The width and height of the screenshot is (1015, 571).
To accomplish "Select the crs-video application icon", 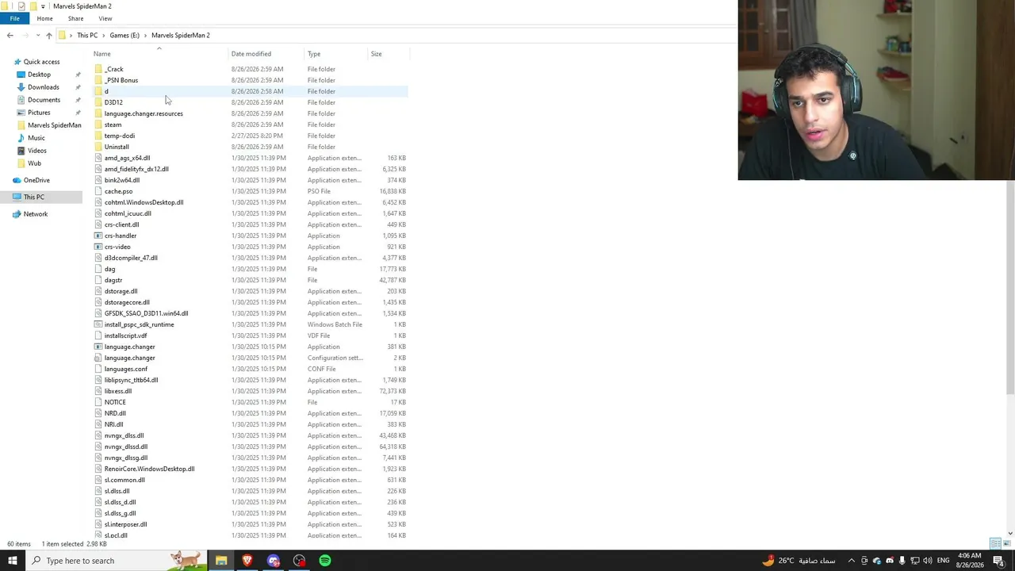I will click(x=98, y=247).
